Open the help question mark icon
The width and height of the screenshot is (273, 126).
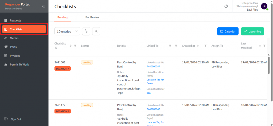(226, 6)
